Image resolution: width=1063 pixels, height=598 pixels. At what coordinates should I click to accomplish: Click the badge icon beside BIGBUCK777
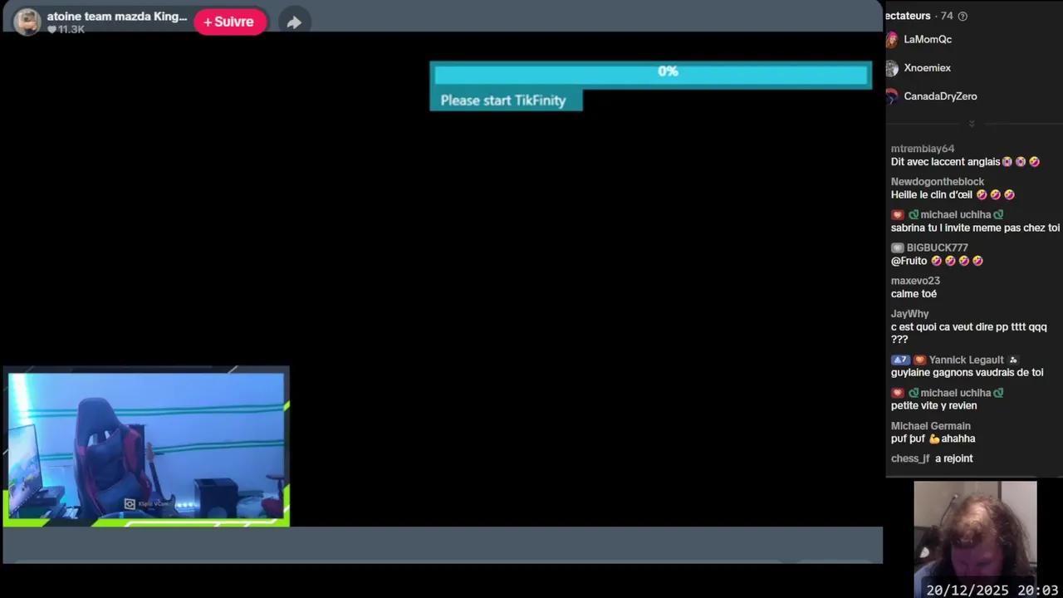tap(897, 248)
